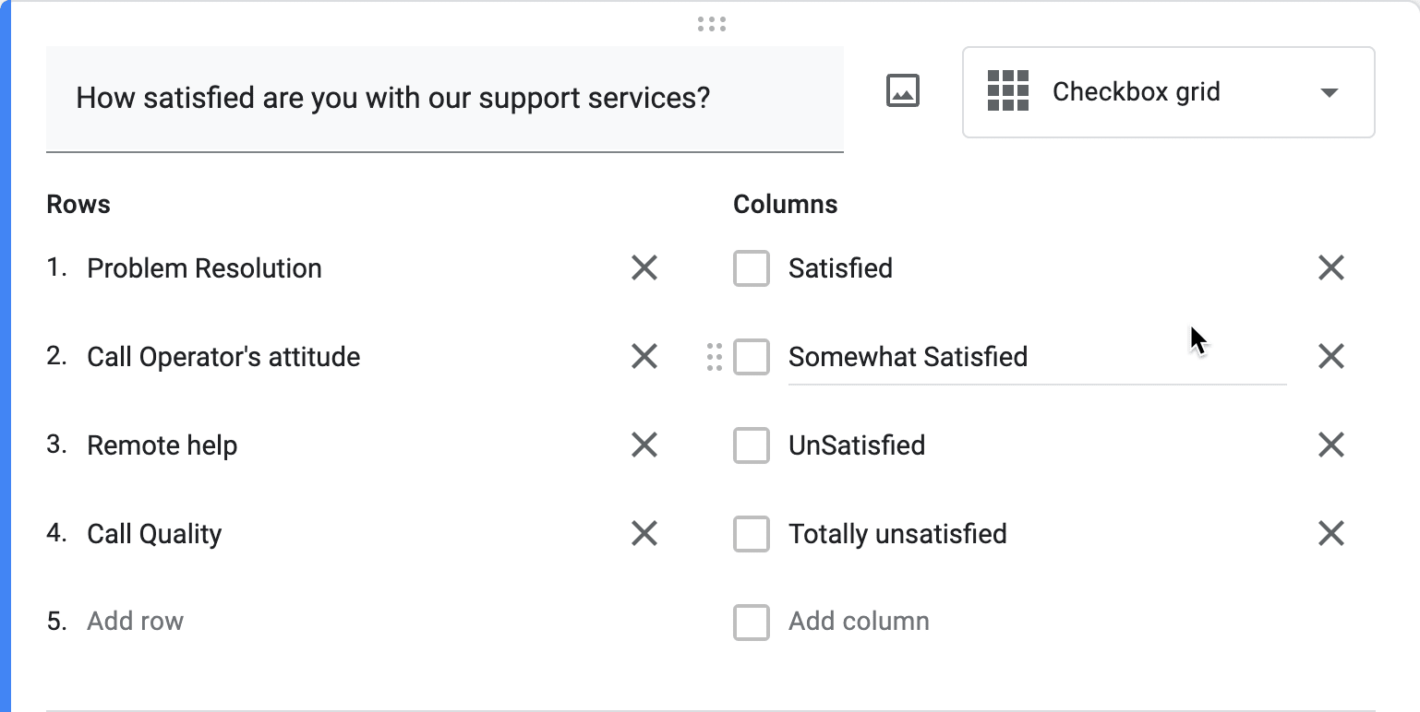The image size is (1420, 712).
Task: Click Add column to create a new option
Action: coord(858,621)
